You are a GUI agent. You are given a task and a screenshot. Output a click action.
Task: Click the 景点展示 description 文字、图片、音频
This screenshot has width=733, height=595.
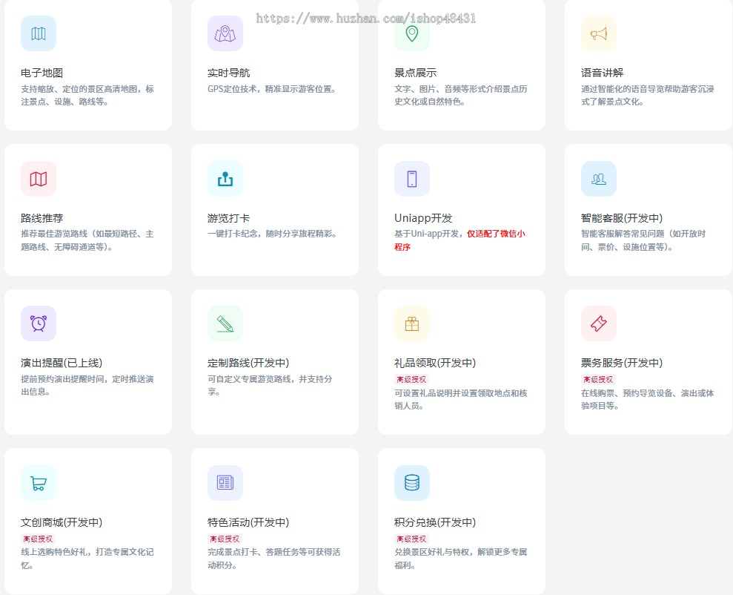point(461,96)
